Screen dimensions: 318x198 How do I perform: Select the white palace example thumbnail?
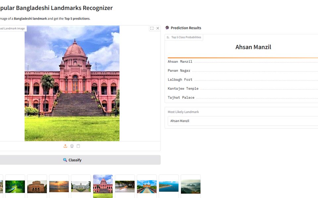tap(81, 186)
